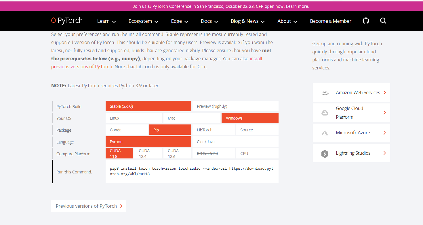Click the AWS logo icon
The width and height of the screenshot is (423, 225).
[x=325, y=92]
